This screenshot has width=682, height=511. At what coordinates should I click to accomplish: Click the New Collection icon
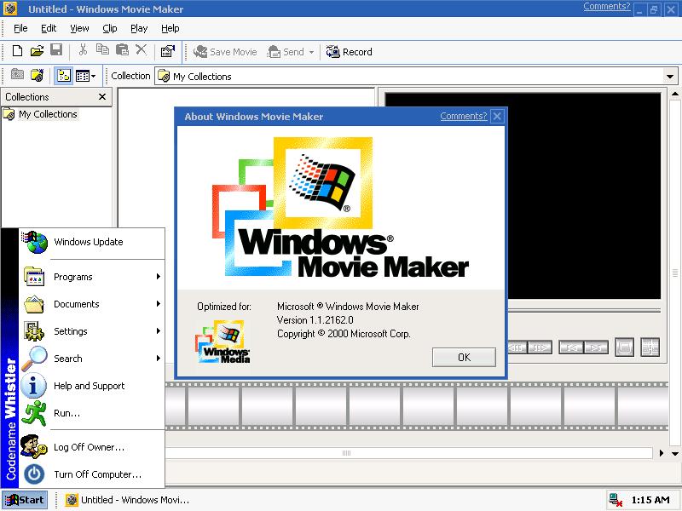click(x=37, y=76)
